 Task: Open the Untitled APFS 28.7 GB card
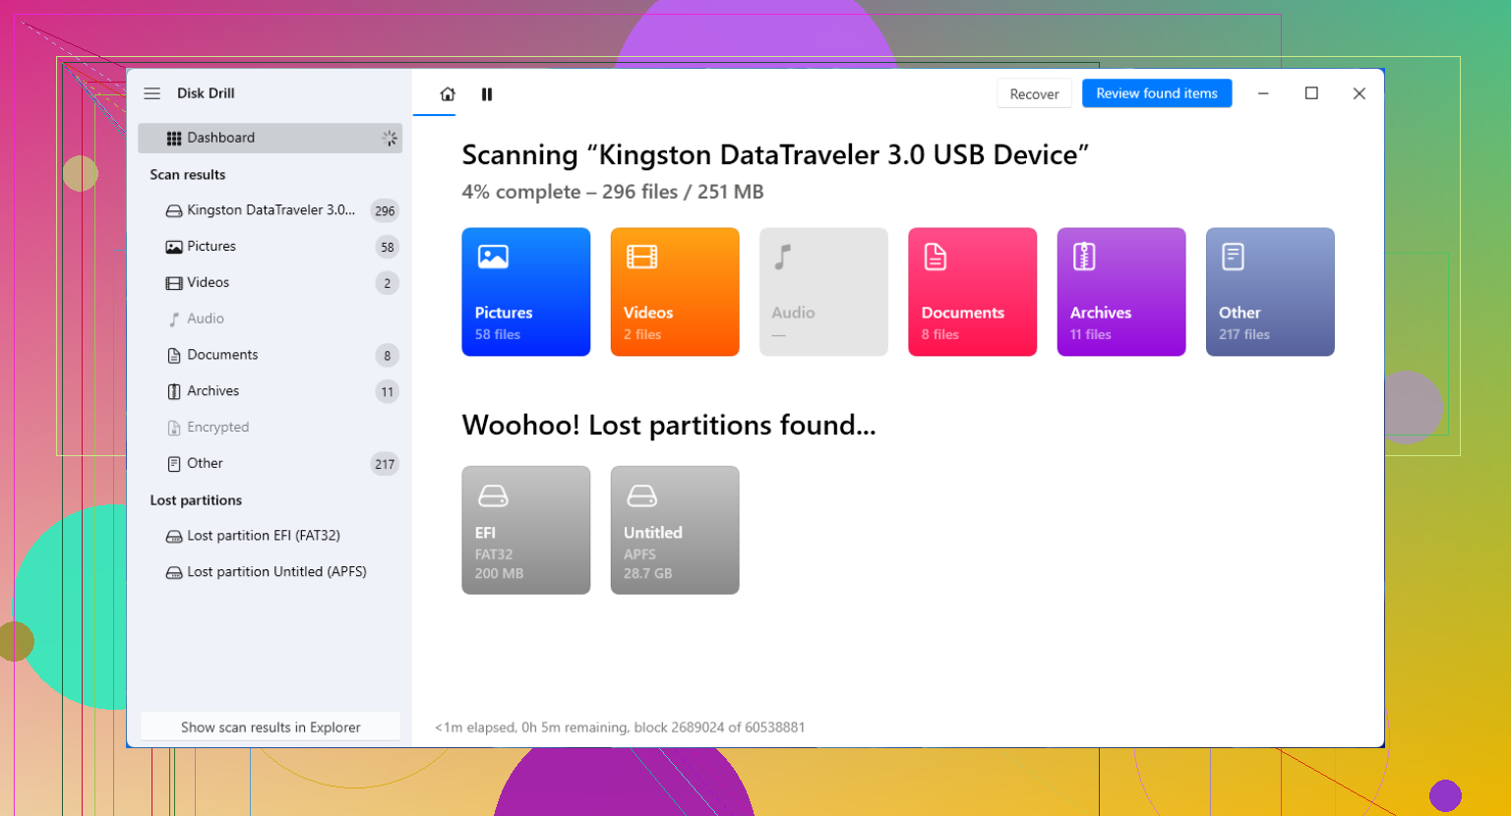click(x=675, y=530)
